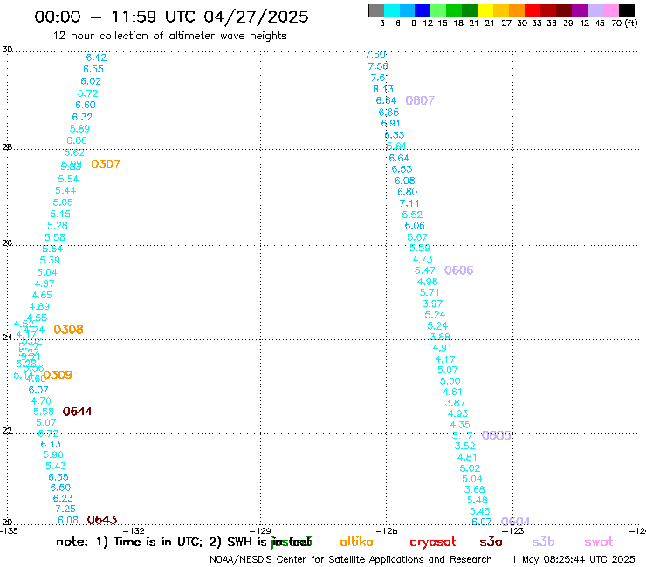Click the wave height value 5.26

point(58,226)
